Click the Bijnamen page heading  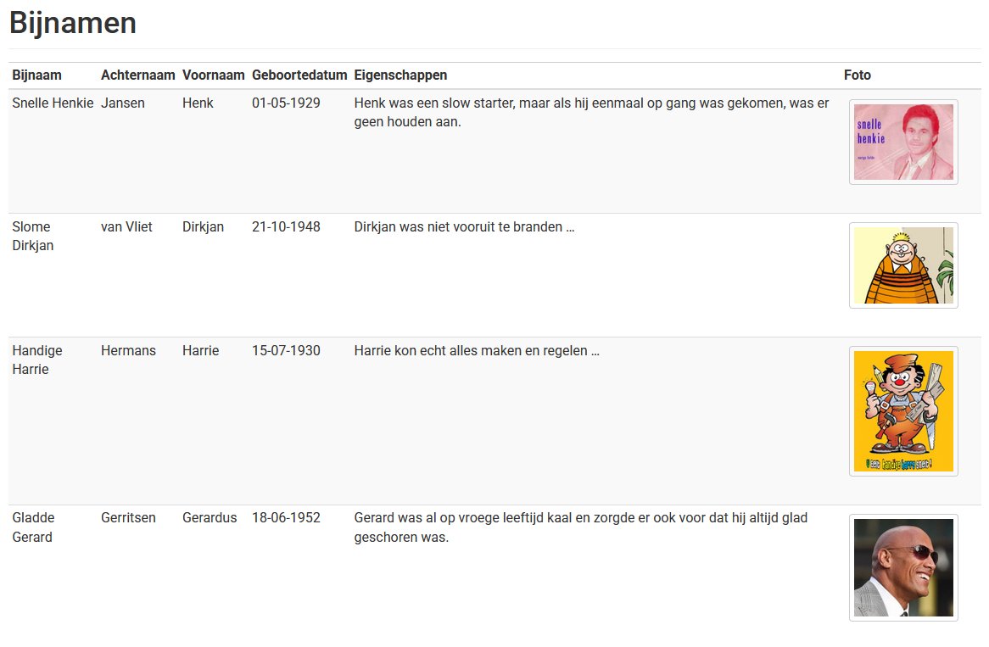[x=73, y=24]
